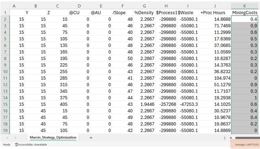Click the Average value in status bar

tap(247, 145)
